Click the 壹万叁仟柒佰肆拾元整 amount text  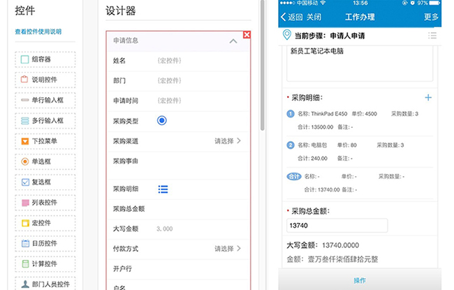point(343,259)
